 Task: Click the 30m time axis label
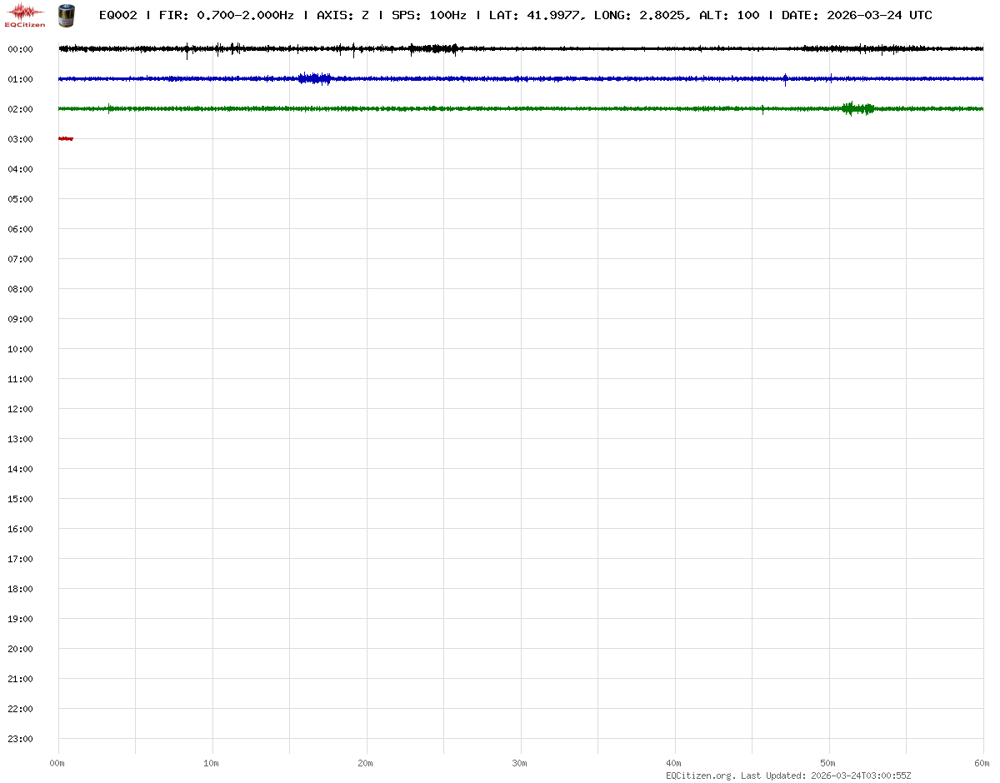click(520, 763)
